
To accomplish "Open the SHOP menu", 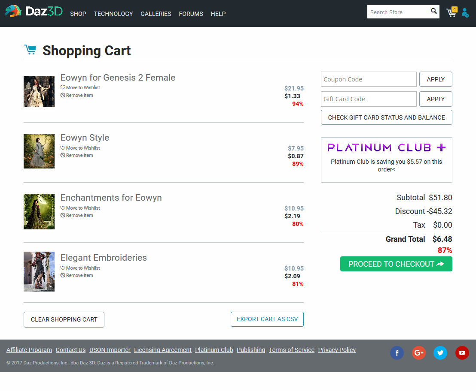I will click(78, 14).
